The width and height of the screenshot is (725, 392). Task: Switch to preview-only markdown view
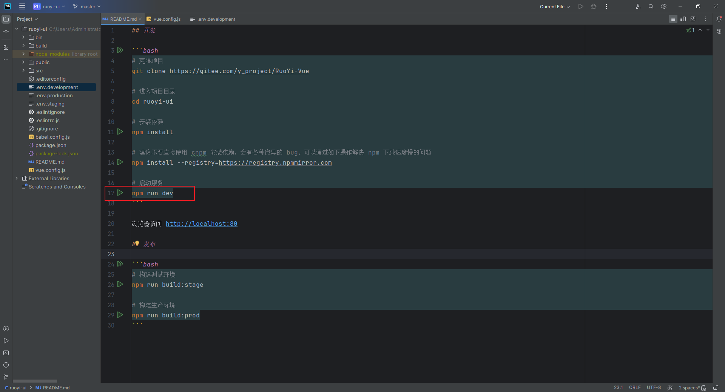pyautogui.click(x=693, y=19)
